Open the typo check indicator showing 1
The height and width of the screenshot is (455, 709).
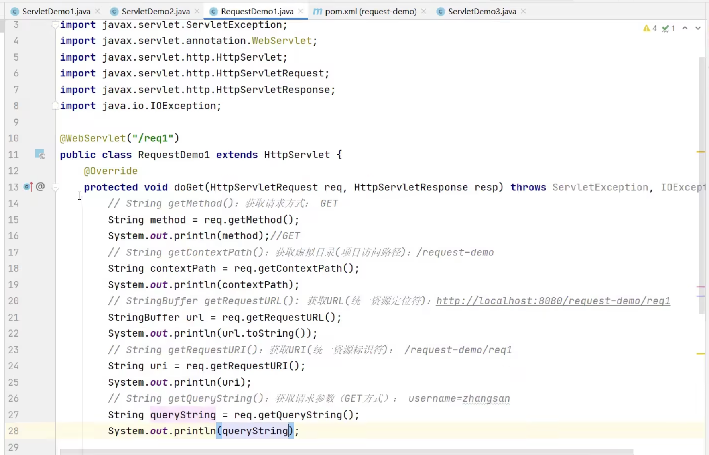pyautogui.click(x=668, y=28)
